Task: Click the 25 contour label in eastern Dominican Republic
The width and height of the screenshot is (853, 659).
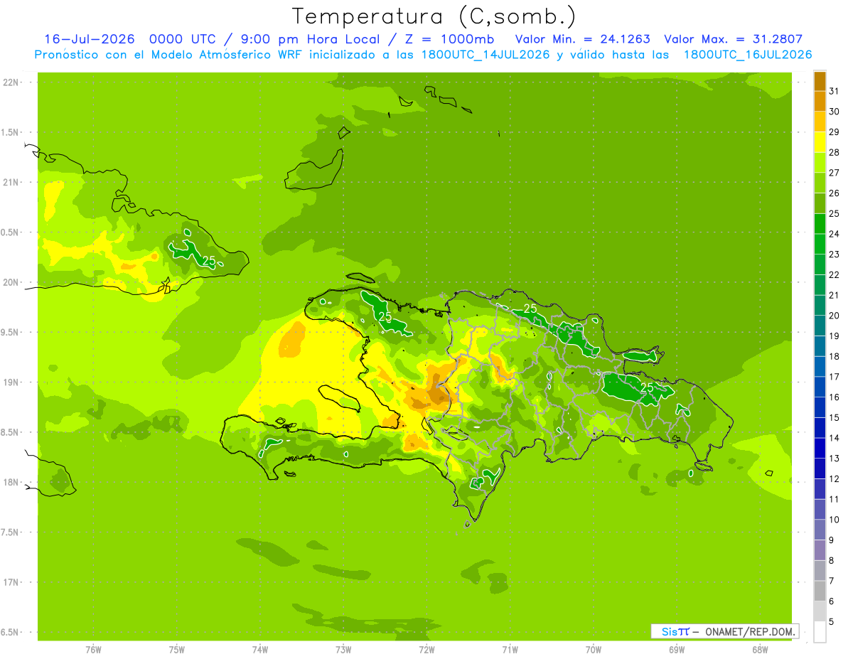Action: coord(647,387)
